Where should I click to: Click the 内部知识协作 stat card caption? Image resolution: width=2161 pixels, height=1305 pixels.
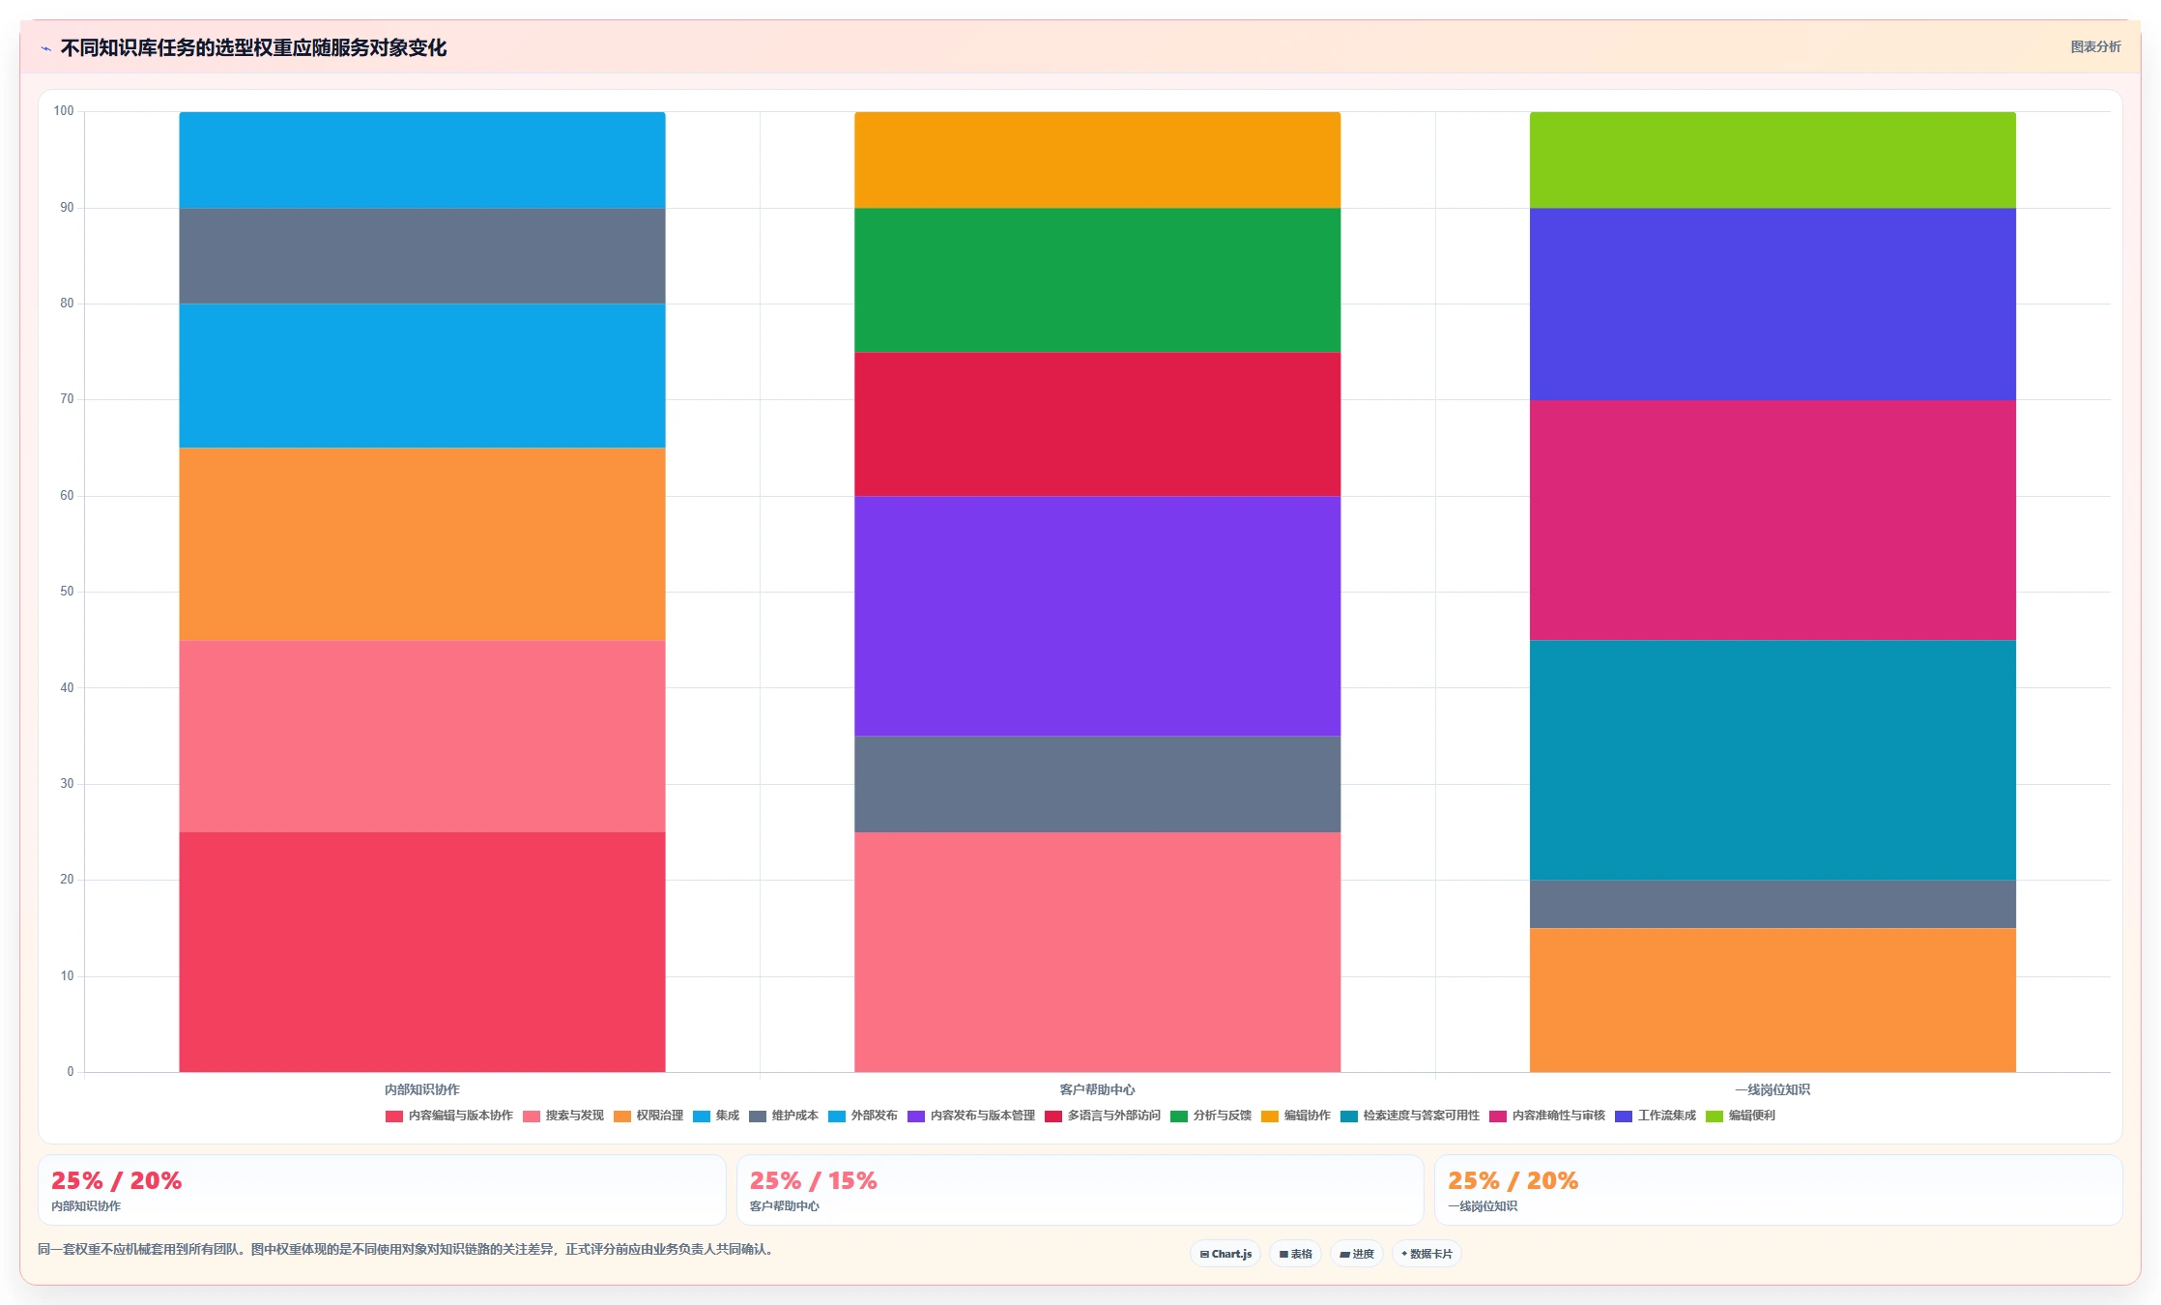86,1206
